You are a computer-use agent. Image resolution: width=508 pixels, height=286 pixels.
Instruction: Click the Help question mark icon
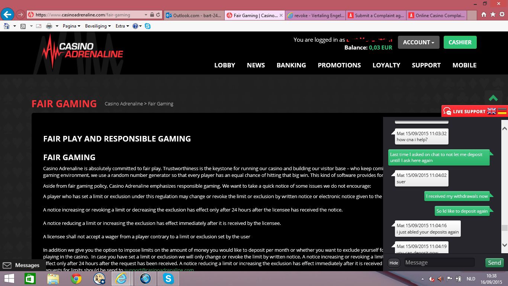pyautogui.click(x=135, y=26)
